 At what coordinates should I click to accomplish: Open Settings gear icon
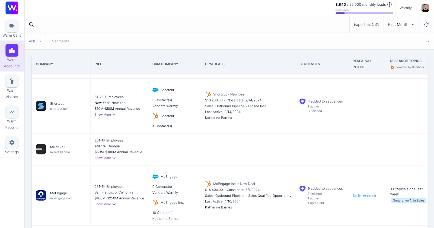point(12,142)
